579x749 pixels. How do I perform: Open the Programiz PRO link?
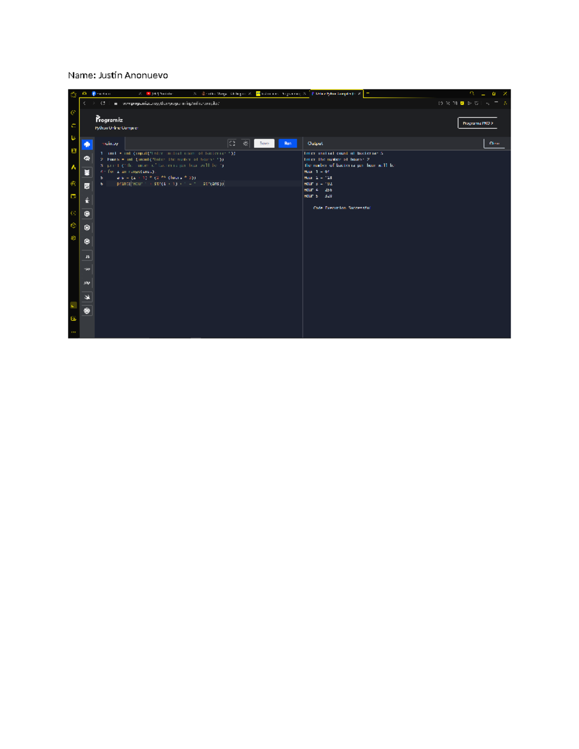(478, 123)
